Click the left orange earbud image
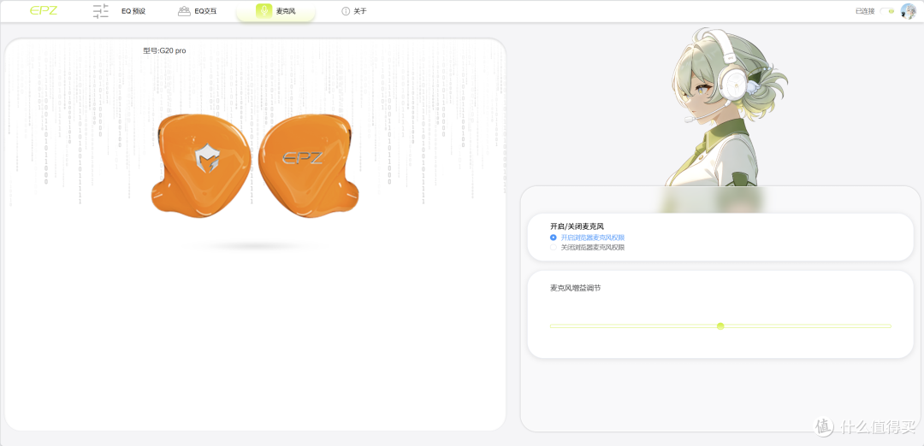 click(200, 166)
